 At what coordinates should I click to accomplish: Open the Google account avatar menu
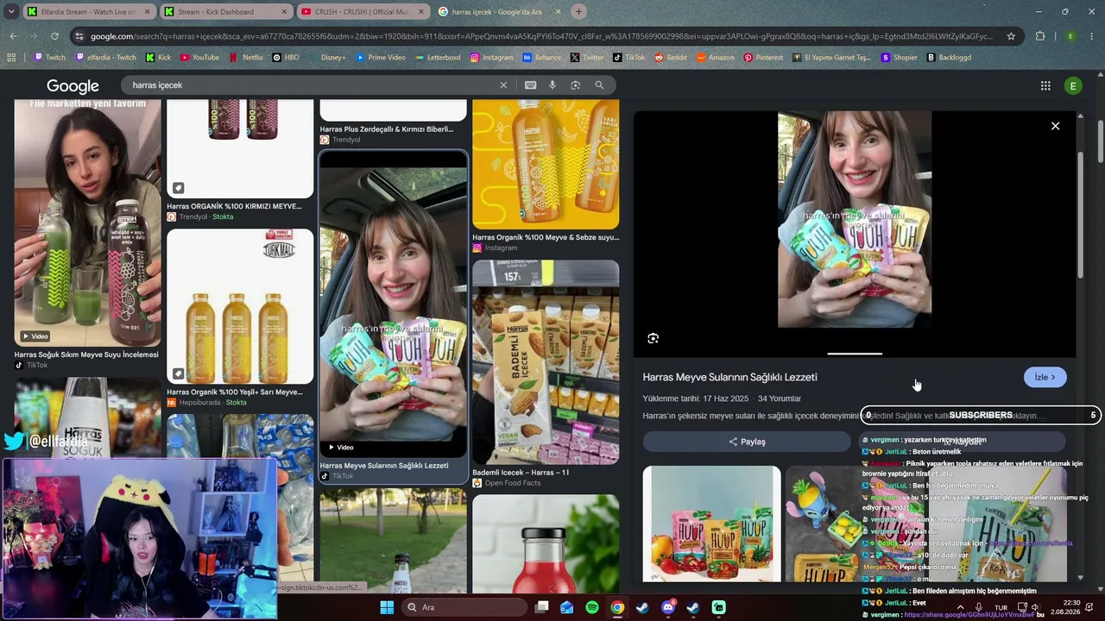[1073, 85]
